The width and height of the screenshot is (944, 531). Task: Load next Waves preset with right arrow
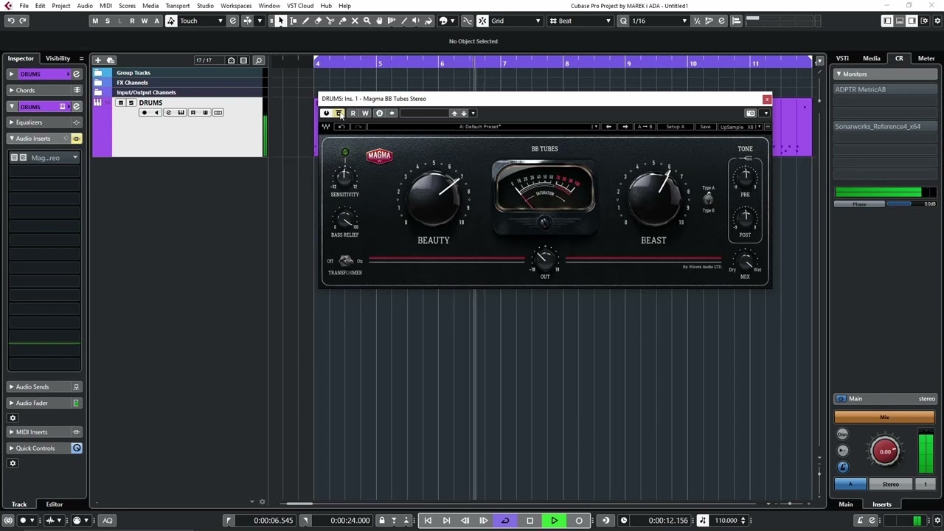click(625, 127)
